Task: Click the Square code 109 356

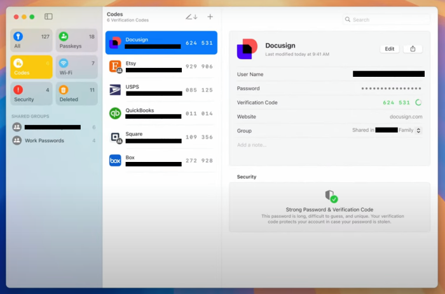Action: click(x=199, y=137)
